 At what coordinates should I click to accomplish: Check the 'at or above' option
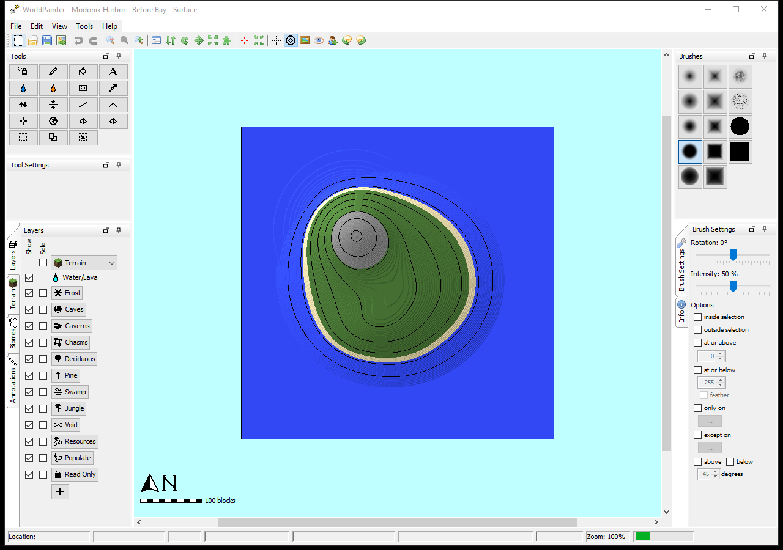point(697,342)
